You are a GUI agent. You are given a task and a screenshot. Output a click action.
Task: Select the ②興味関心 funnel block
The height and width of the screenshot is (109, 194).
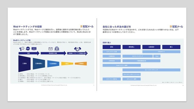click(39, 64)
